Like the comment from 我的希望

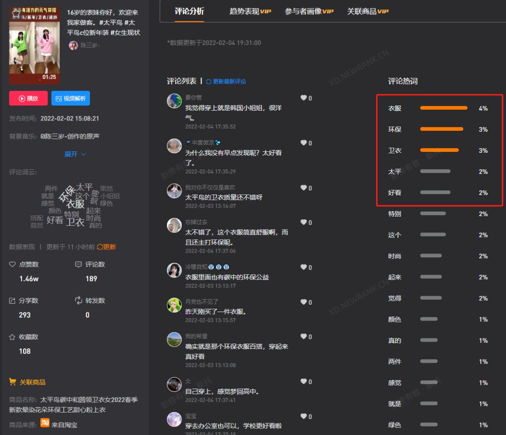click(303, 337)
